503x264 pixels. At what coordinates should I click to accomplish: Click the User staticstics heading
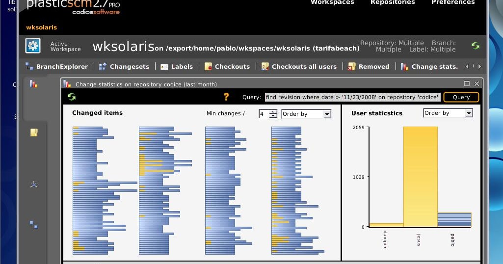pos(376,113)
